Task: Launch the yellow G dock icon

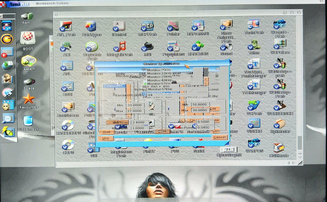Action: pyautogui.click(x=7, y=39)
